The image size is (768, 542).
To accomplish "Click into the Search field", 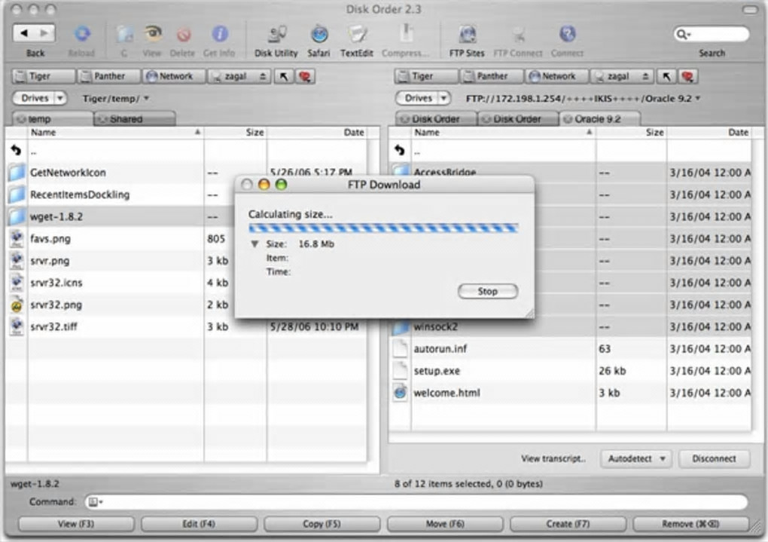I will click(x=712, y=35).
